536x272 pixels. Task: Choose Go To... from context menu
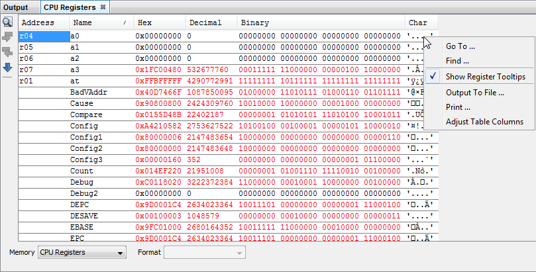point(460,46)
